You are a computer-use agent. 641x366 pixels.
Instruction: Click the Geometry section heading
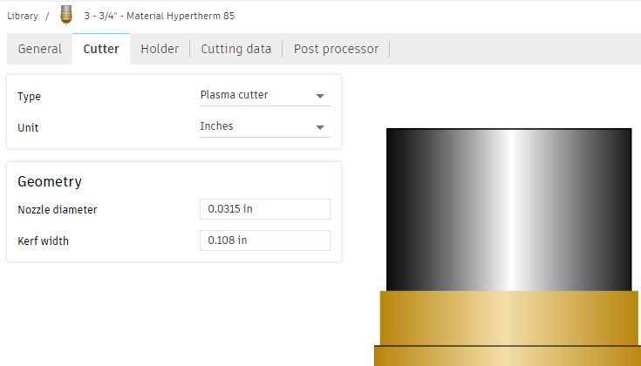[50, 182]
